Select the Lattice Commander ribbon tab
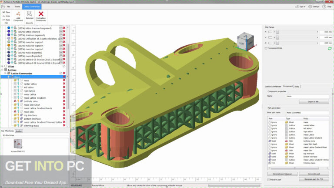Viewport: 334px width, 188px height. (x=32, y=7)
